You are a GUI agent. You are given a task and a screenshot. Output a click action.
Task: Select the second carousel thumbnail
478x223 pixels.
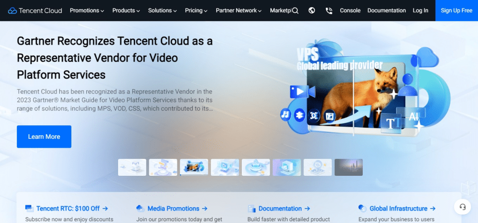point(163,167)
